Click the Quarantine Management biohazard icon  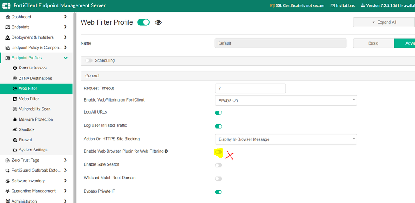click(x=7, y=191)
